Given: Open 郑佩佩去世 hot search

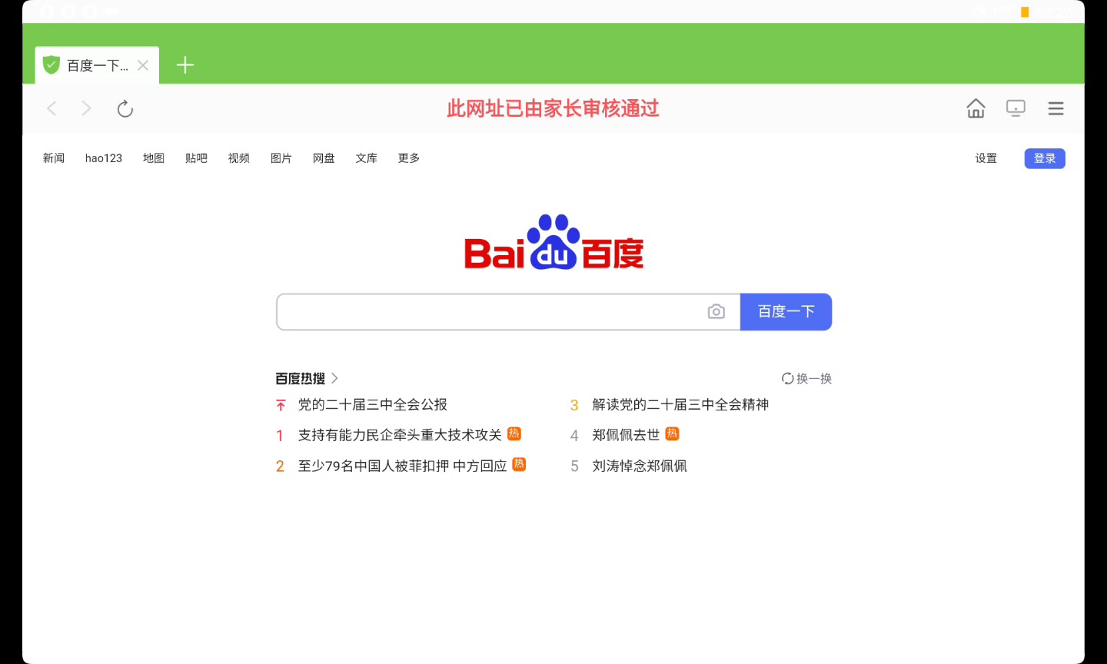Looking at the screenshot, I should click(627, 435).
